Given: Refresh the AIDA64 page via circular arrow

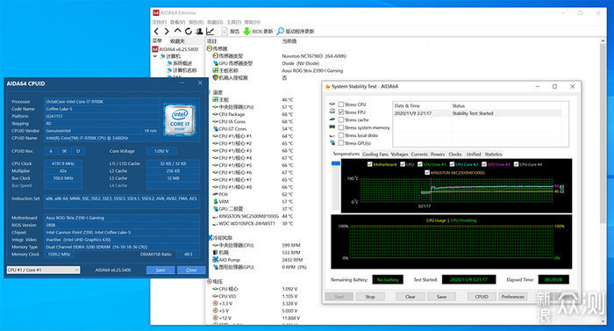Looking at the screenshot, I should pyautogui.click(x=189, y=32).
